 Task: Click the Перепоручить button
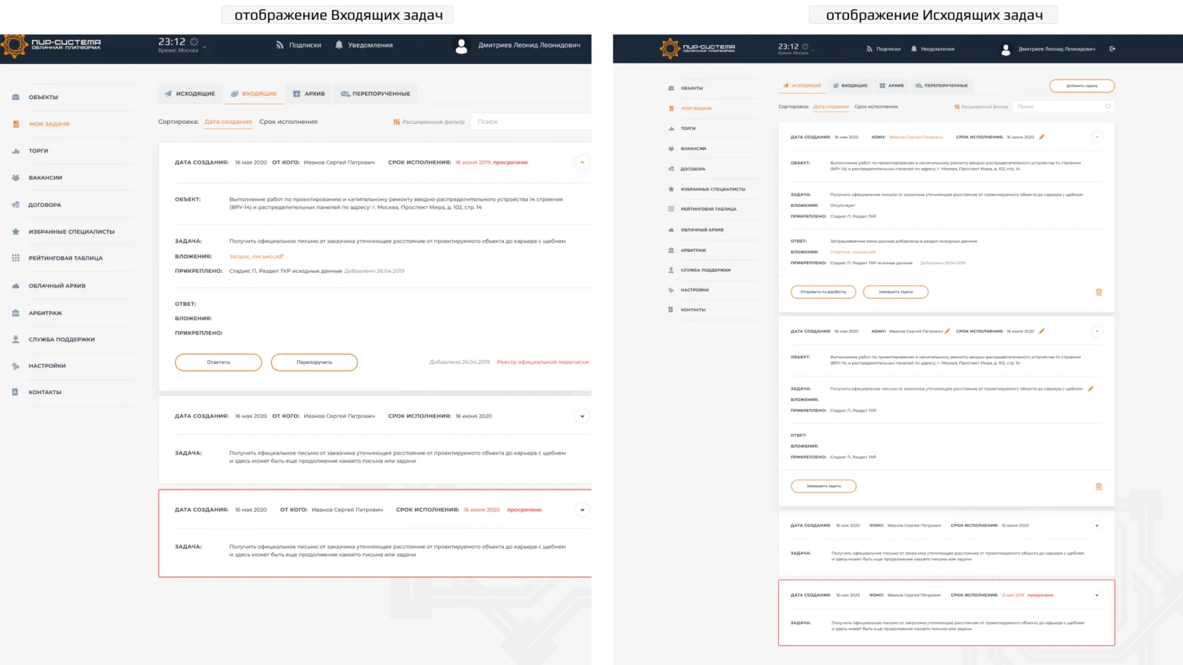314,362
